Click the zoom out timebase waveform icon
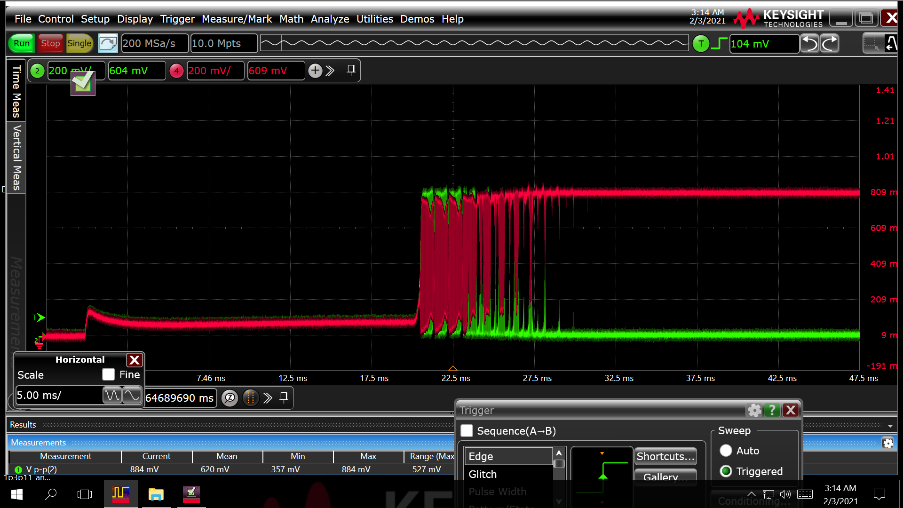This screenshot has height=508, width=903. point(112,395)
